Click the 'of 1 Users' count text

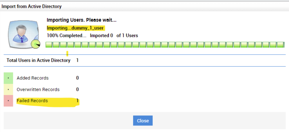tap(127, 35)
